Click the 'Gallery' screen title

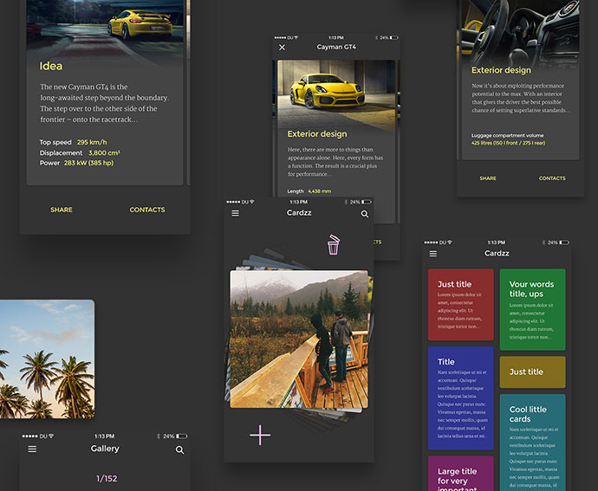105,449
